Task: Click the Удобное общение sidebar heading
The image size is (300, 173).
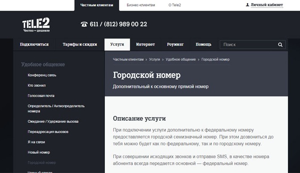Action: click(43, 64)
